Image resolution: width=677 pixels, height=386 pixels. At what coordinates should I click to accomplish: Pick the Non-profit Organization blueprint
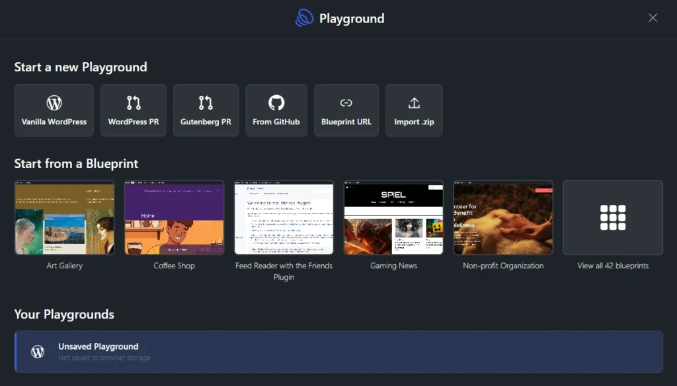point(502,217)
